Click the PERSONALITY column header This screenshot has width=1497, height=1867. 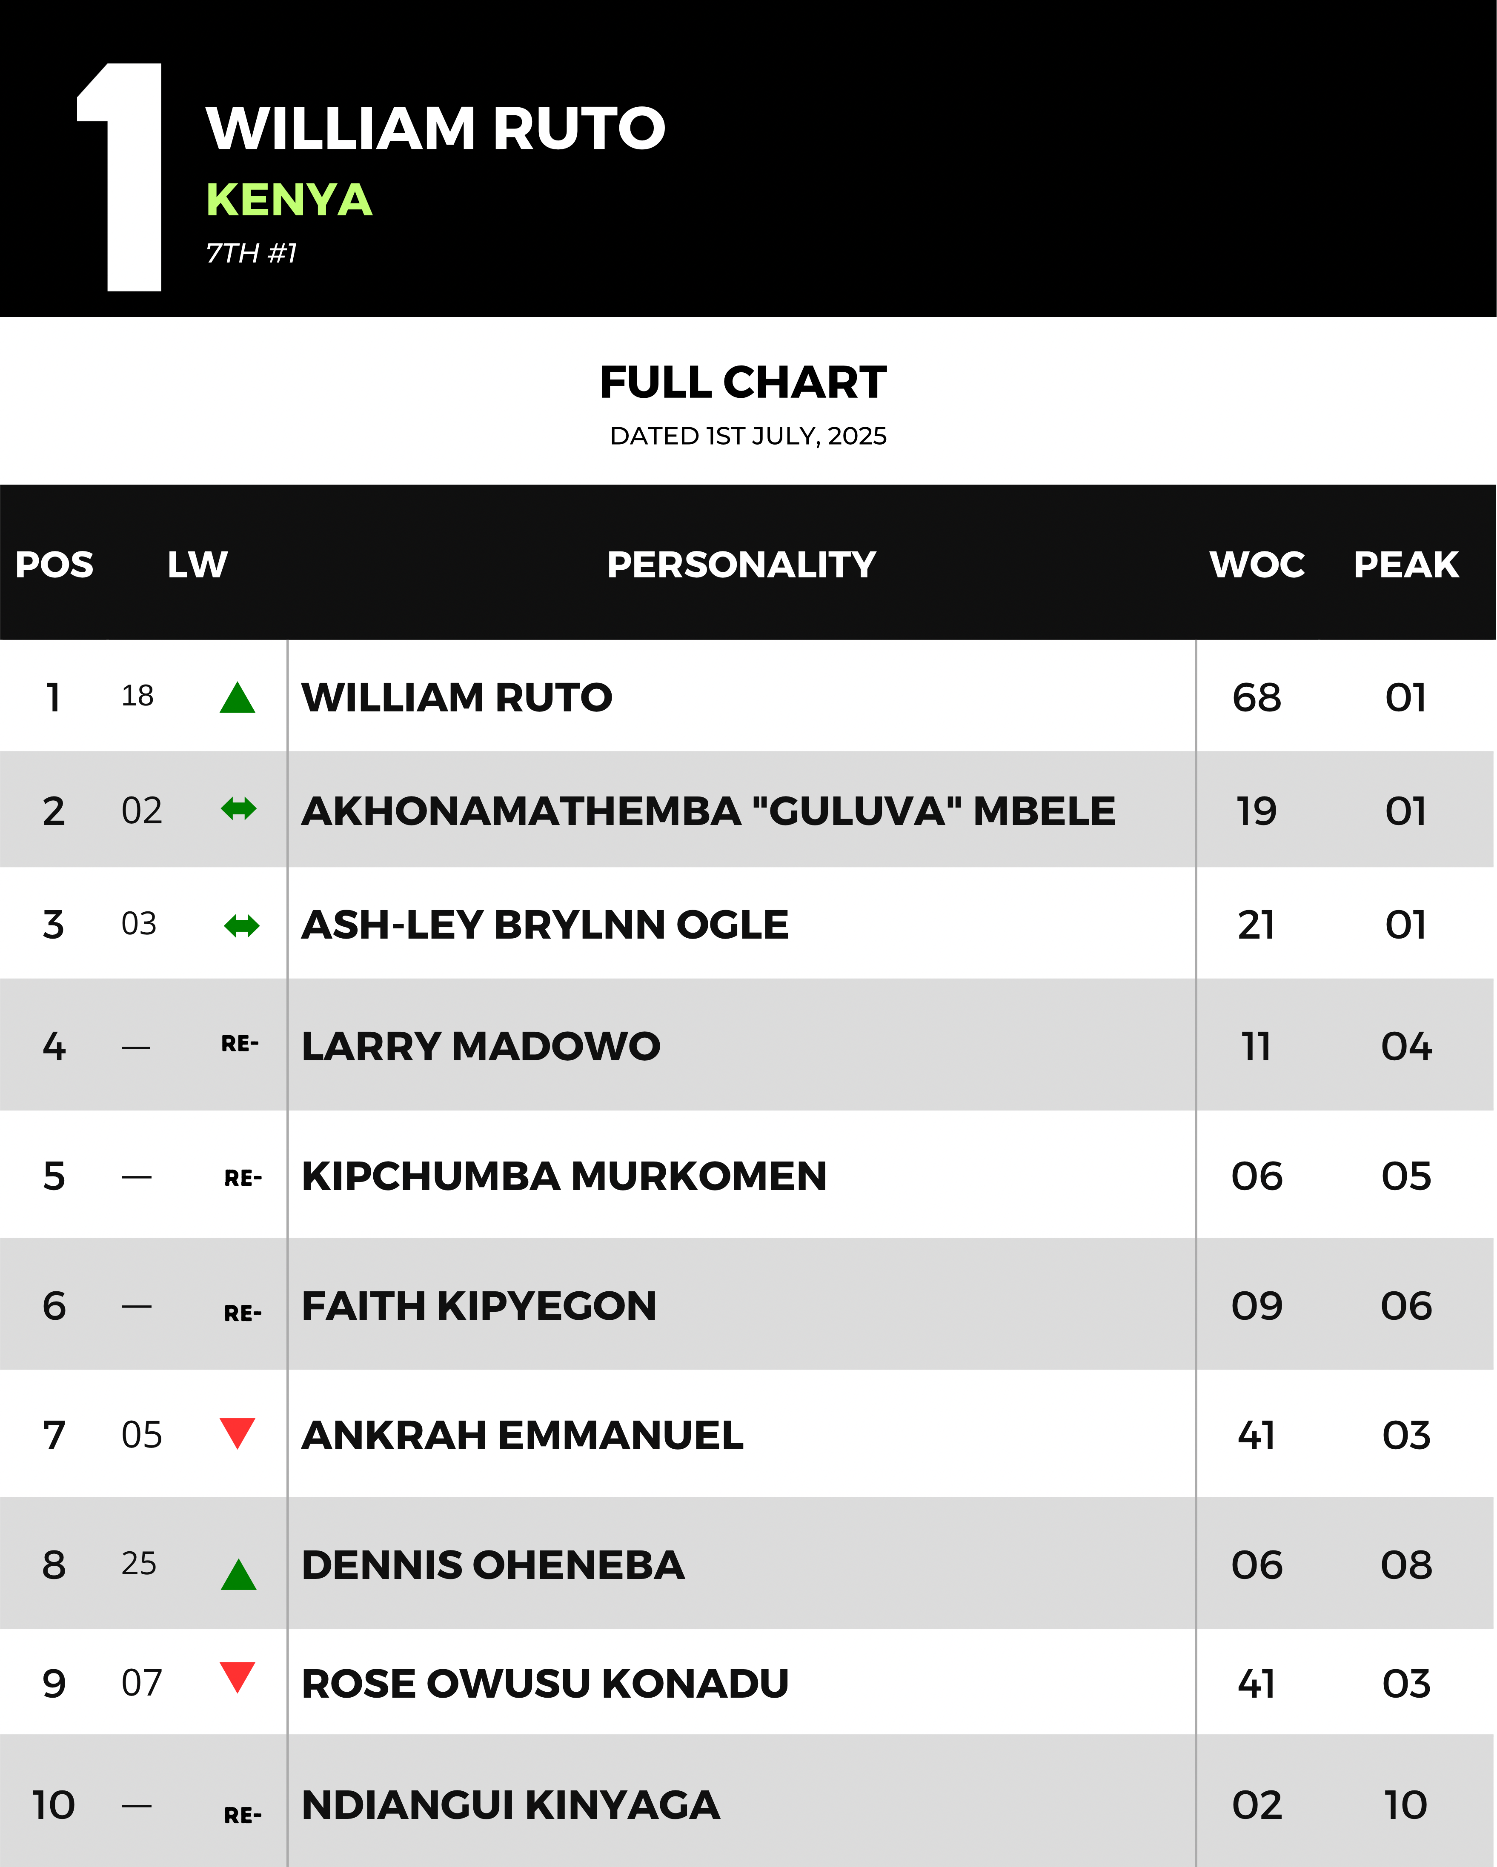[x=741, y=565]
